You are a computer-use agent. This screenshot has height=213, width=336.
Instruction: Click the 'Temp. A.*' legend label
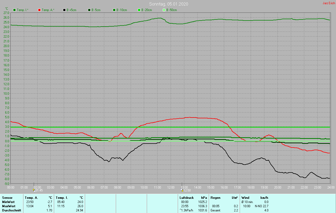point(48,10)
